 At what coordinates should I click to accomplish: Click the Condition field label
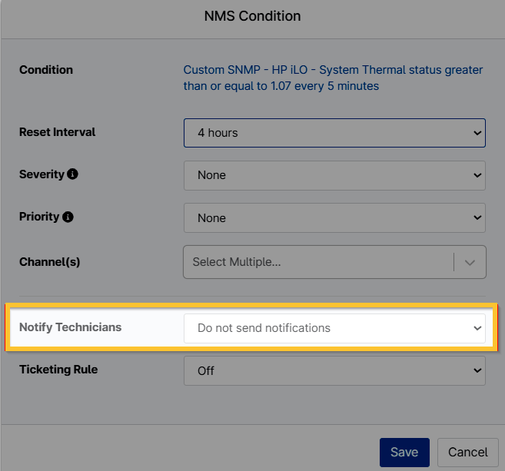pyautogui.click(x=46, y=70)
